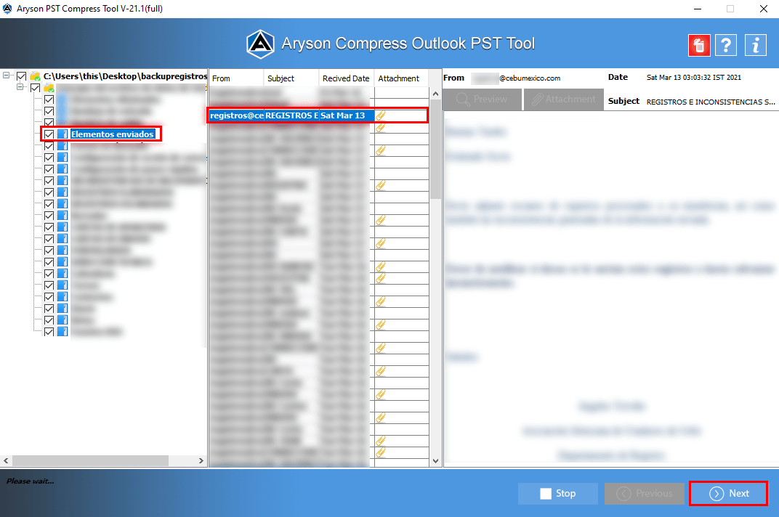Open the Help question mark icon
Screen dimensions: 779x517
coord(726,45)
